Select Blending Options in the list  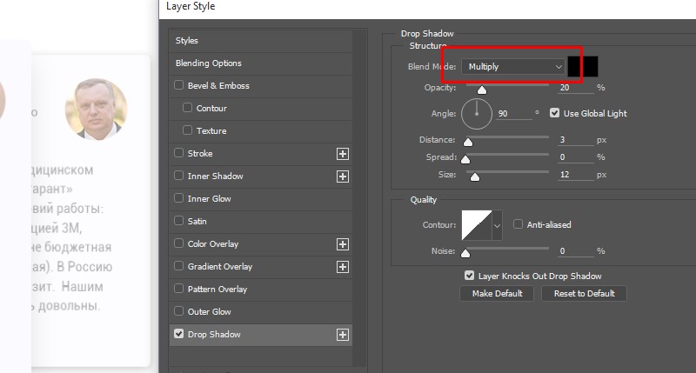(261, 63)
